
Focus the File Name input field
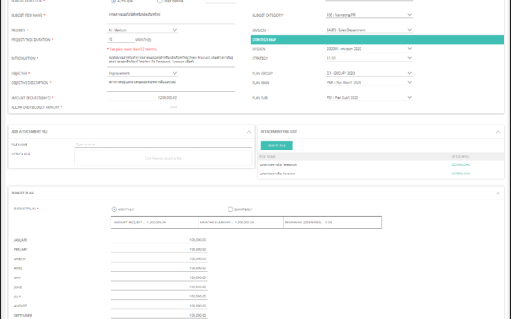click(163, 145)
